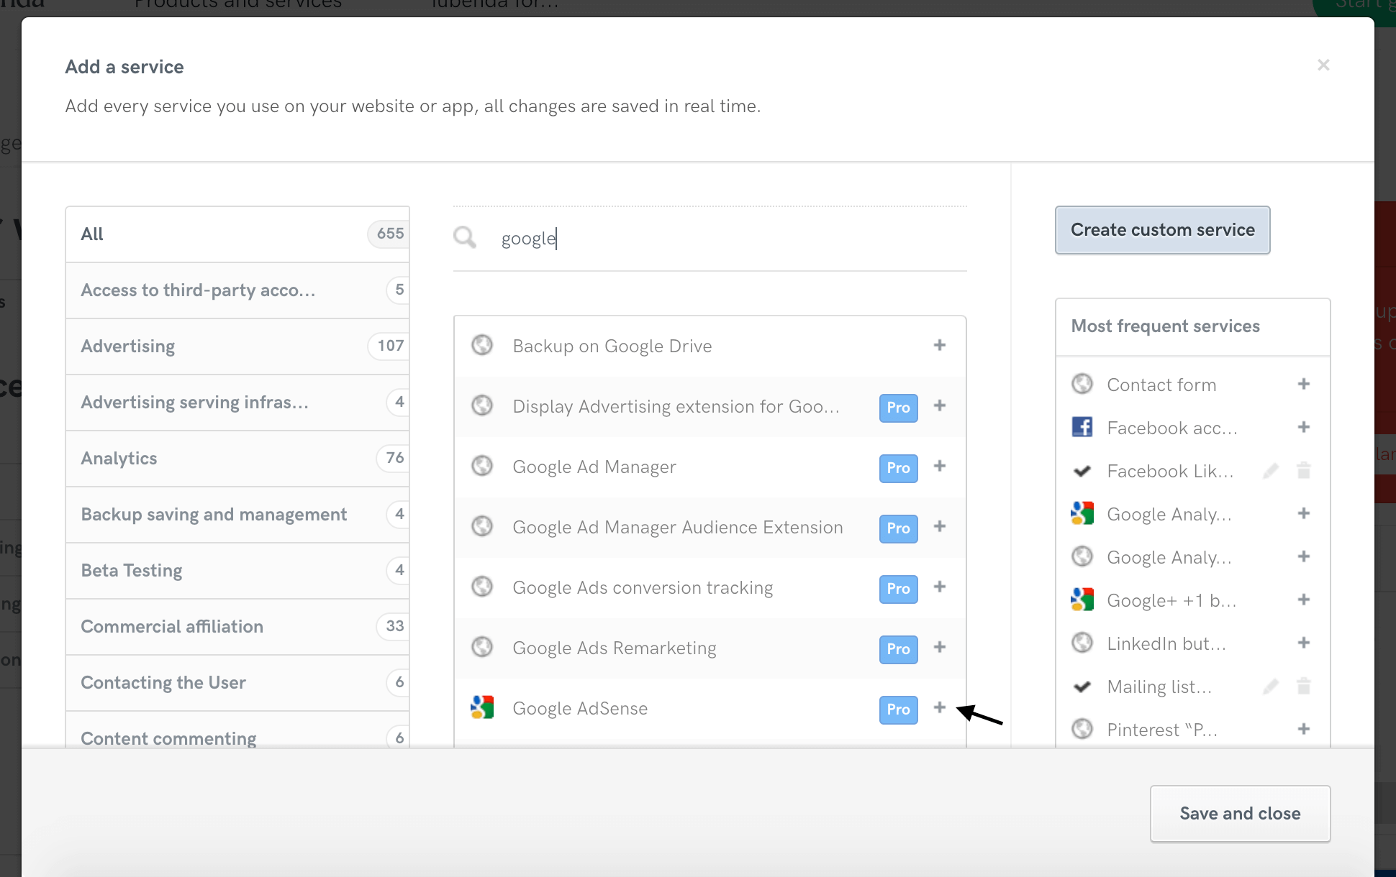Click the pencil edit icon beside Mailing list
The image size is (1396, 877).
[x=1271, y=686]
